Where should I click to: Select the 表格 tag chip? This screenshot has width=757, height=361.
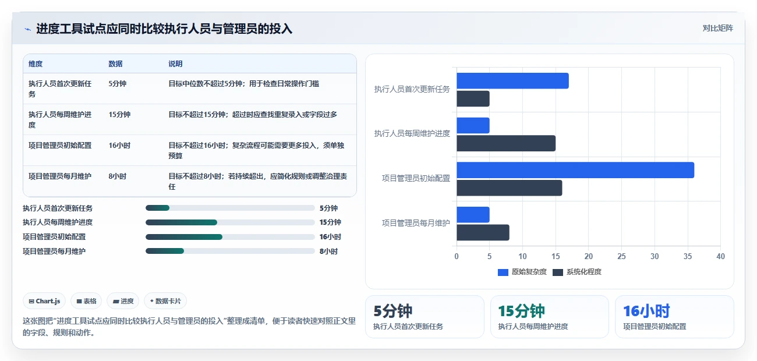click(x=86, y=301)
